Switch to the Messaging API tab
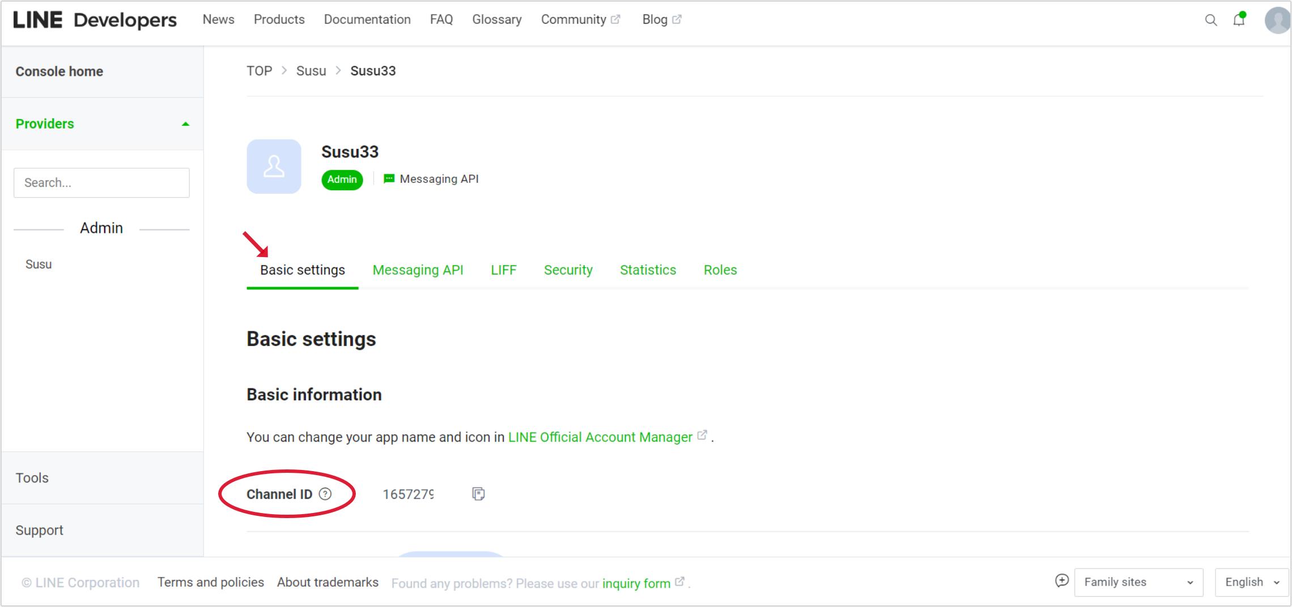 click(418, 270)
